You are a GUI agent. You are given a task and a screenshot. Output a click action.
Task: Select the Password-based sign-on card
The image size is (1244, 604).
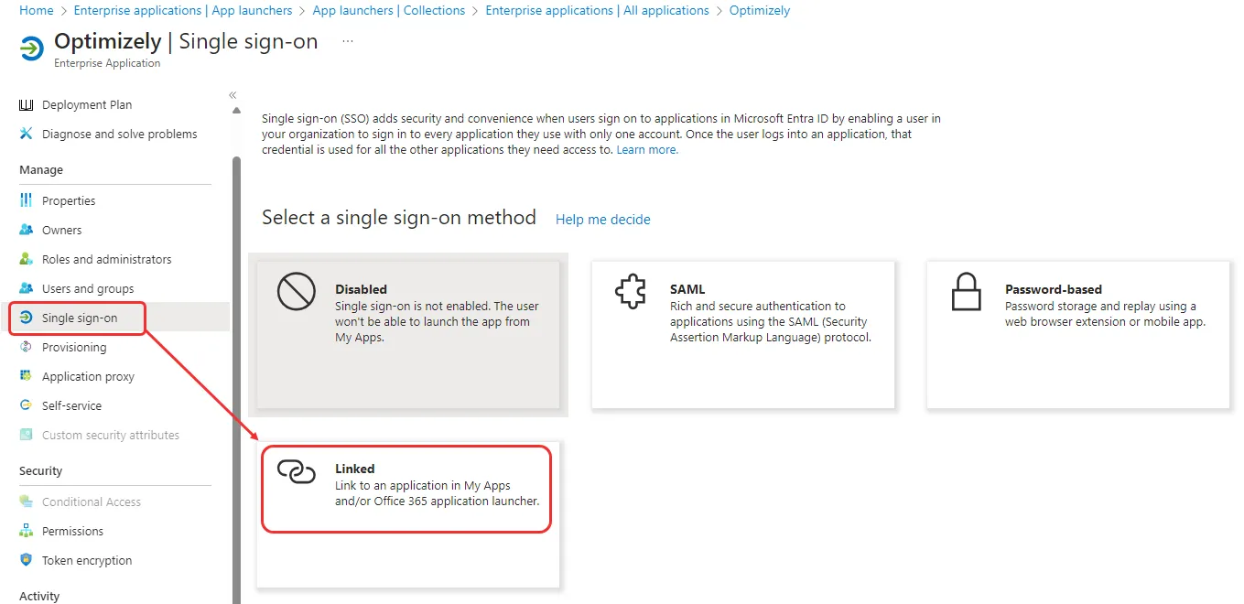point(1078,334)
